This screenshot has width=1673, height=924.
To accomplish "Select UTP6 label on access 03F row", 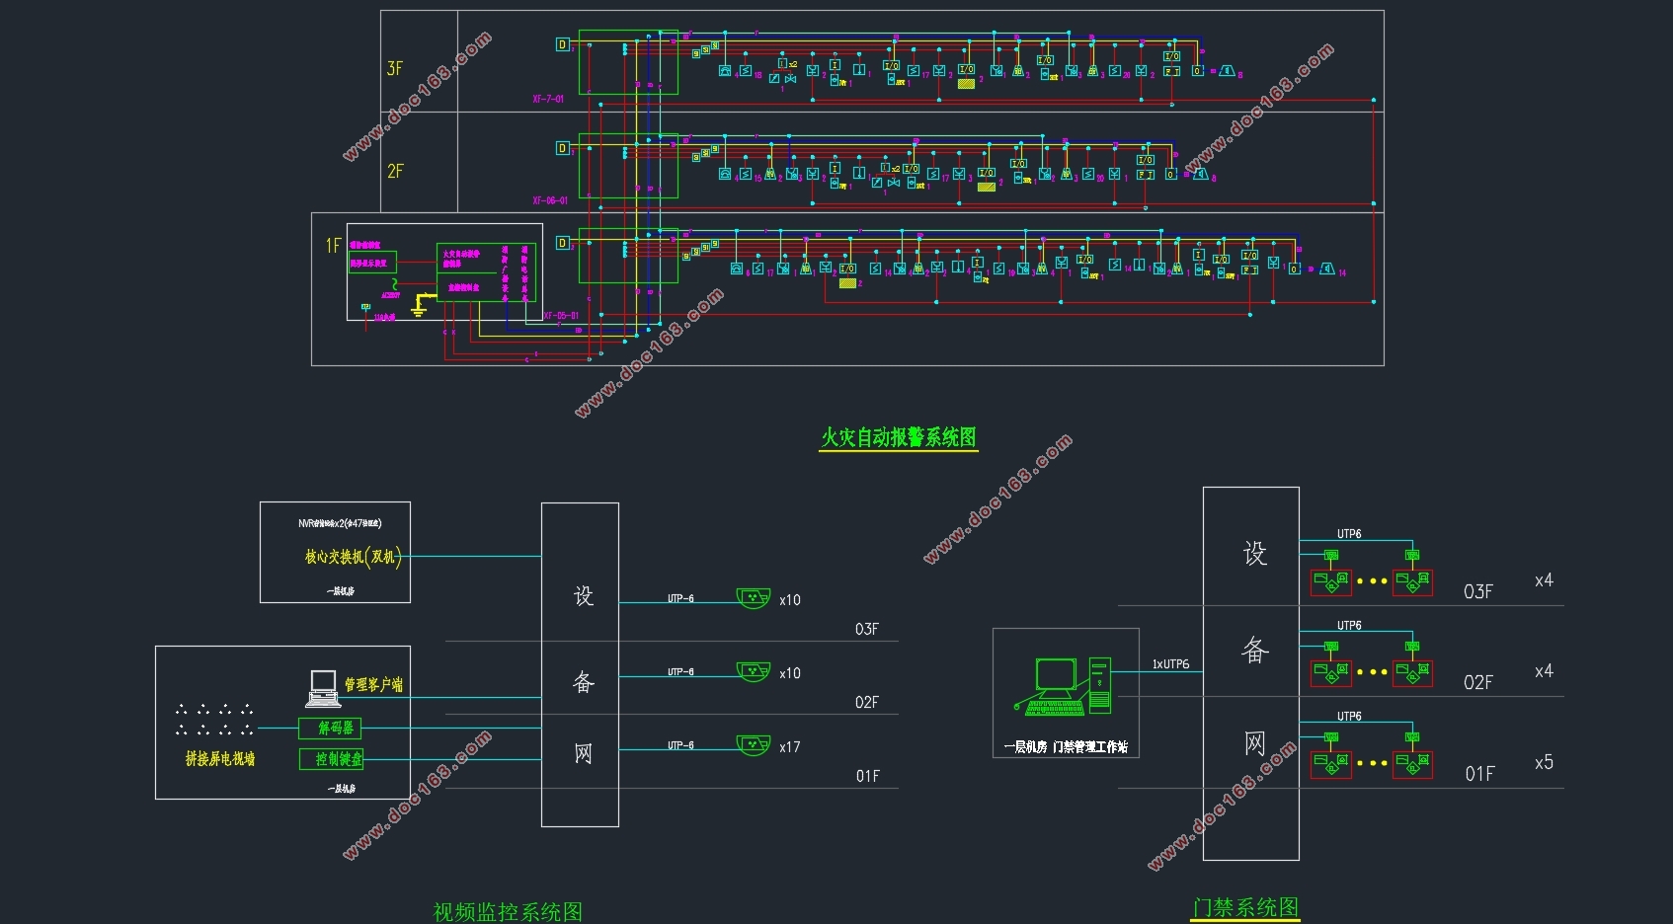I will pos(1349,534).
